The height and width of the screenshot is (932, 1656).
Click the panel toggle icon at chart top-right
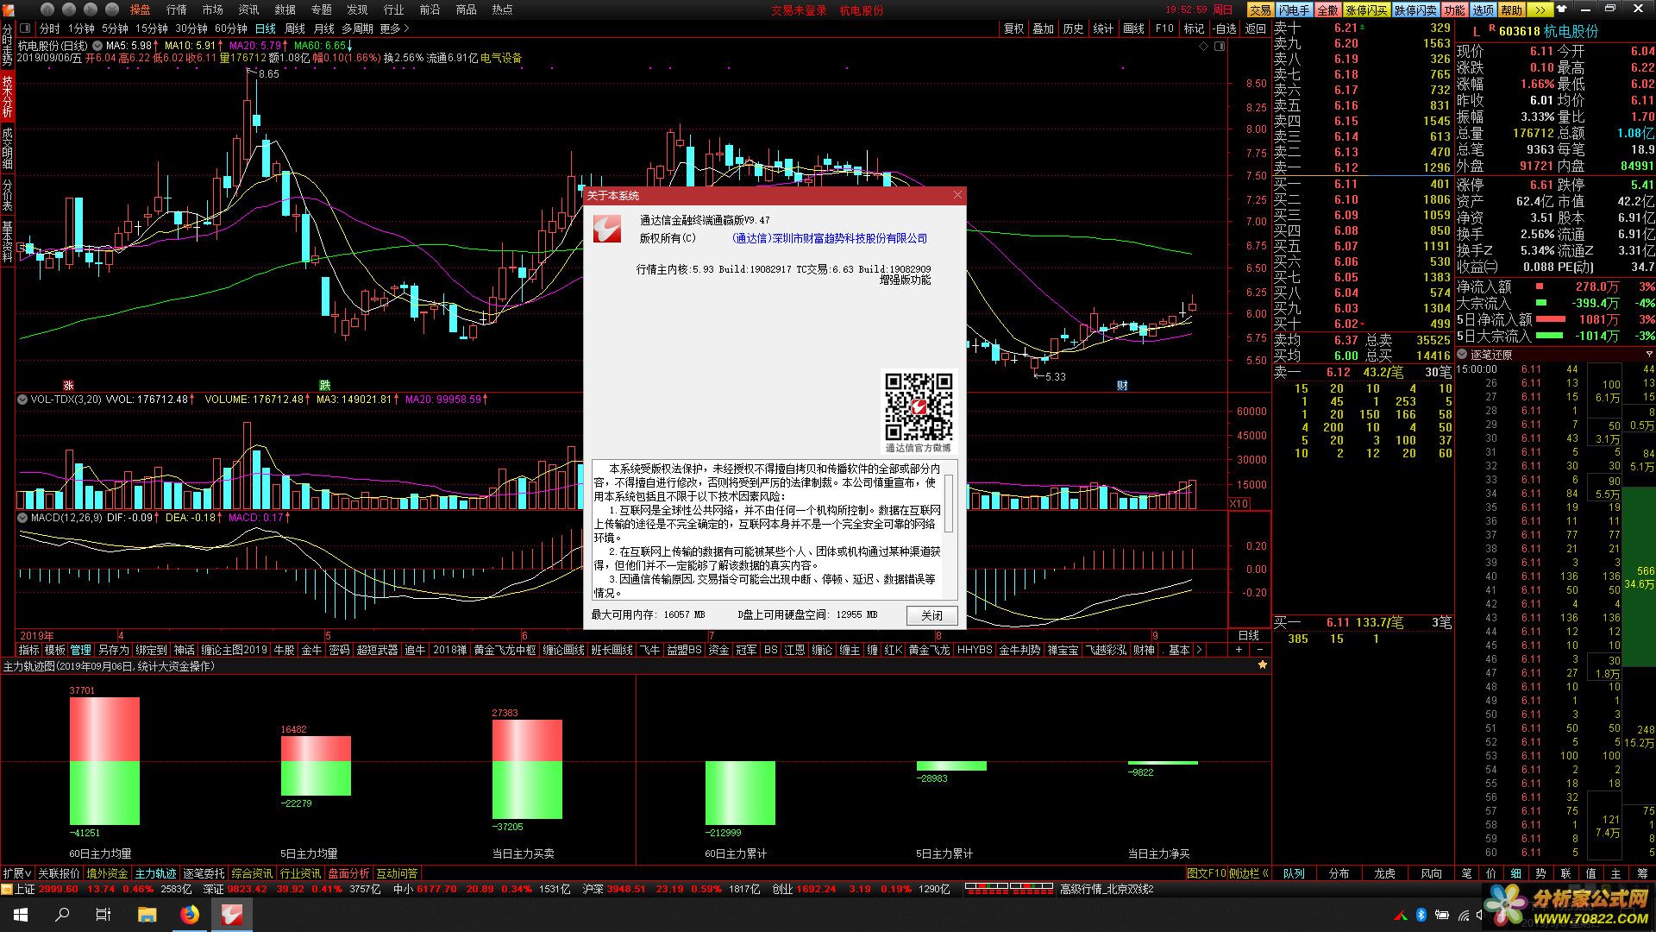pos(1220,47)
